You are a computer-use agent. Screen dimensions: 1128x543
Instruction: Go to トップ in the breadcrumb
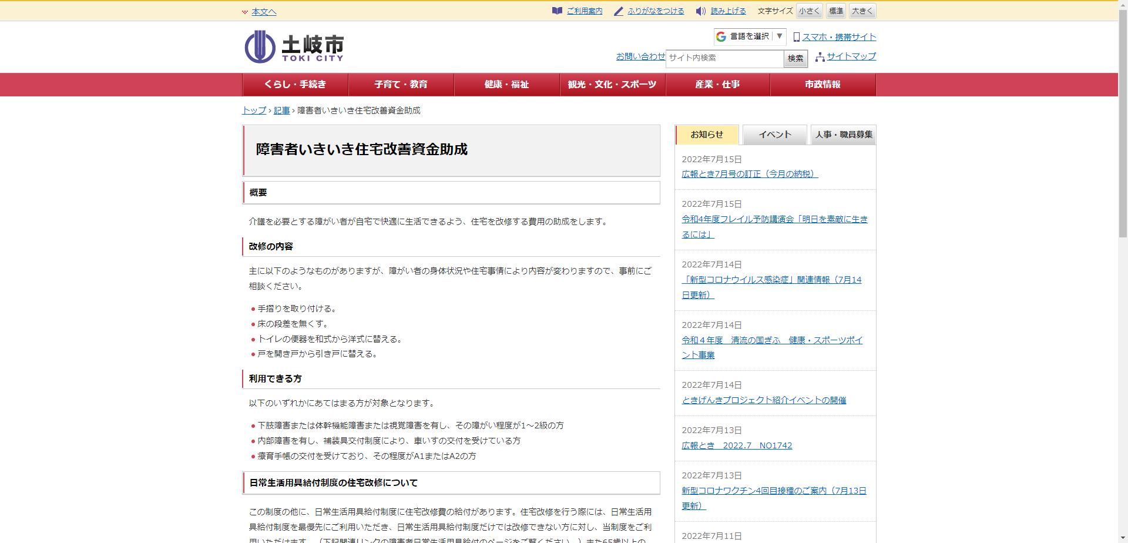[254, 110]
